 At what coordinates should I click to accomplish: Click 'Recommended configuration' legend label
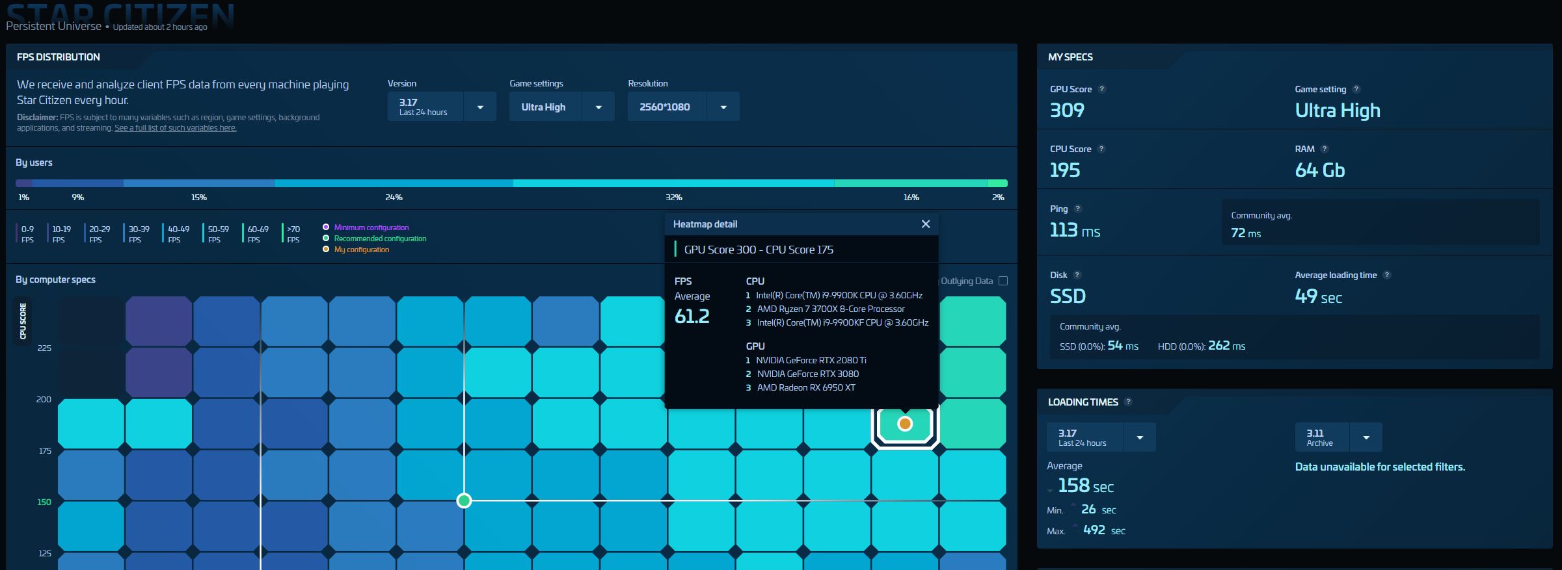click(x=380, y=239)
